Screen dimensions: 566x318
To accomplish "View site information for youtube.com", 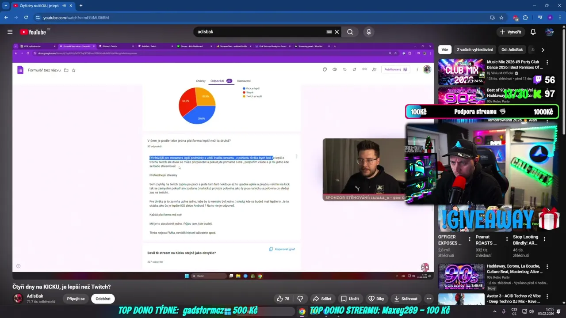I will pyautogui.click(x=38, y=18).
